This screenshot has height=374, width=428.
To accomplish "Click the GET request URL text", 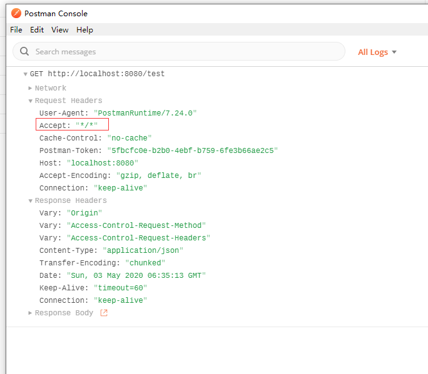I will 106,74.
